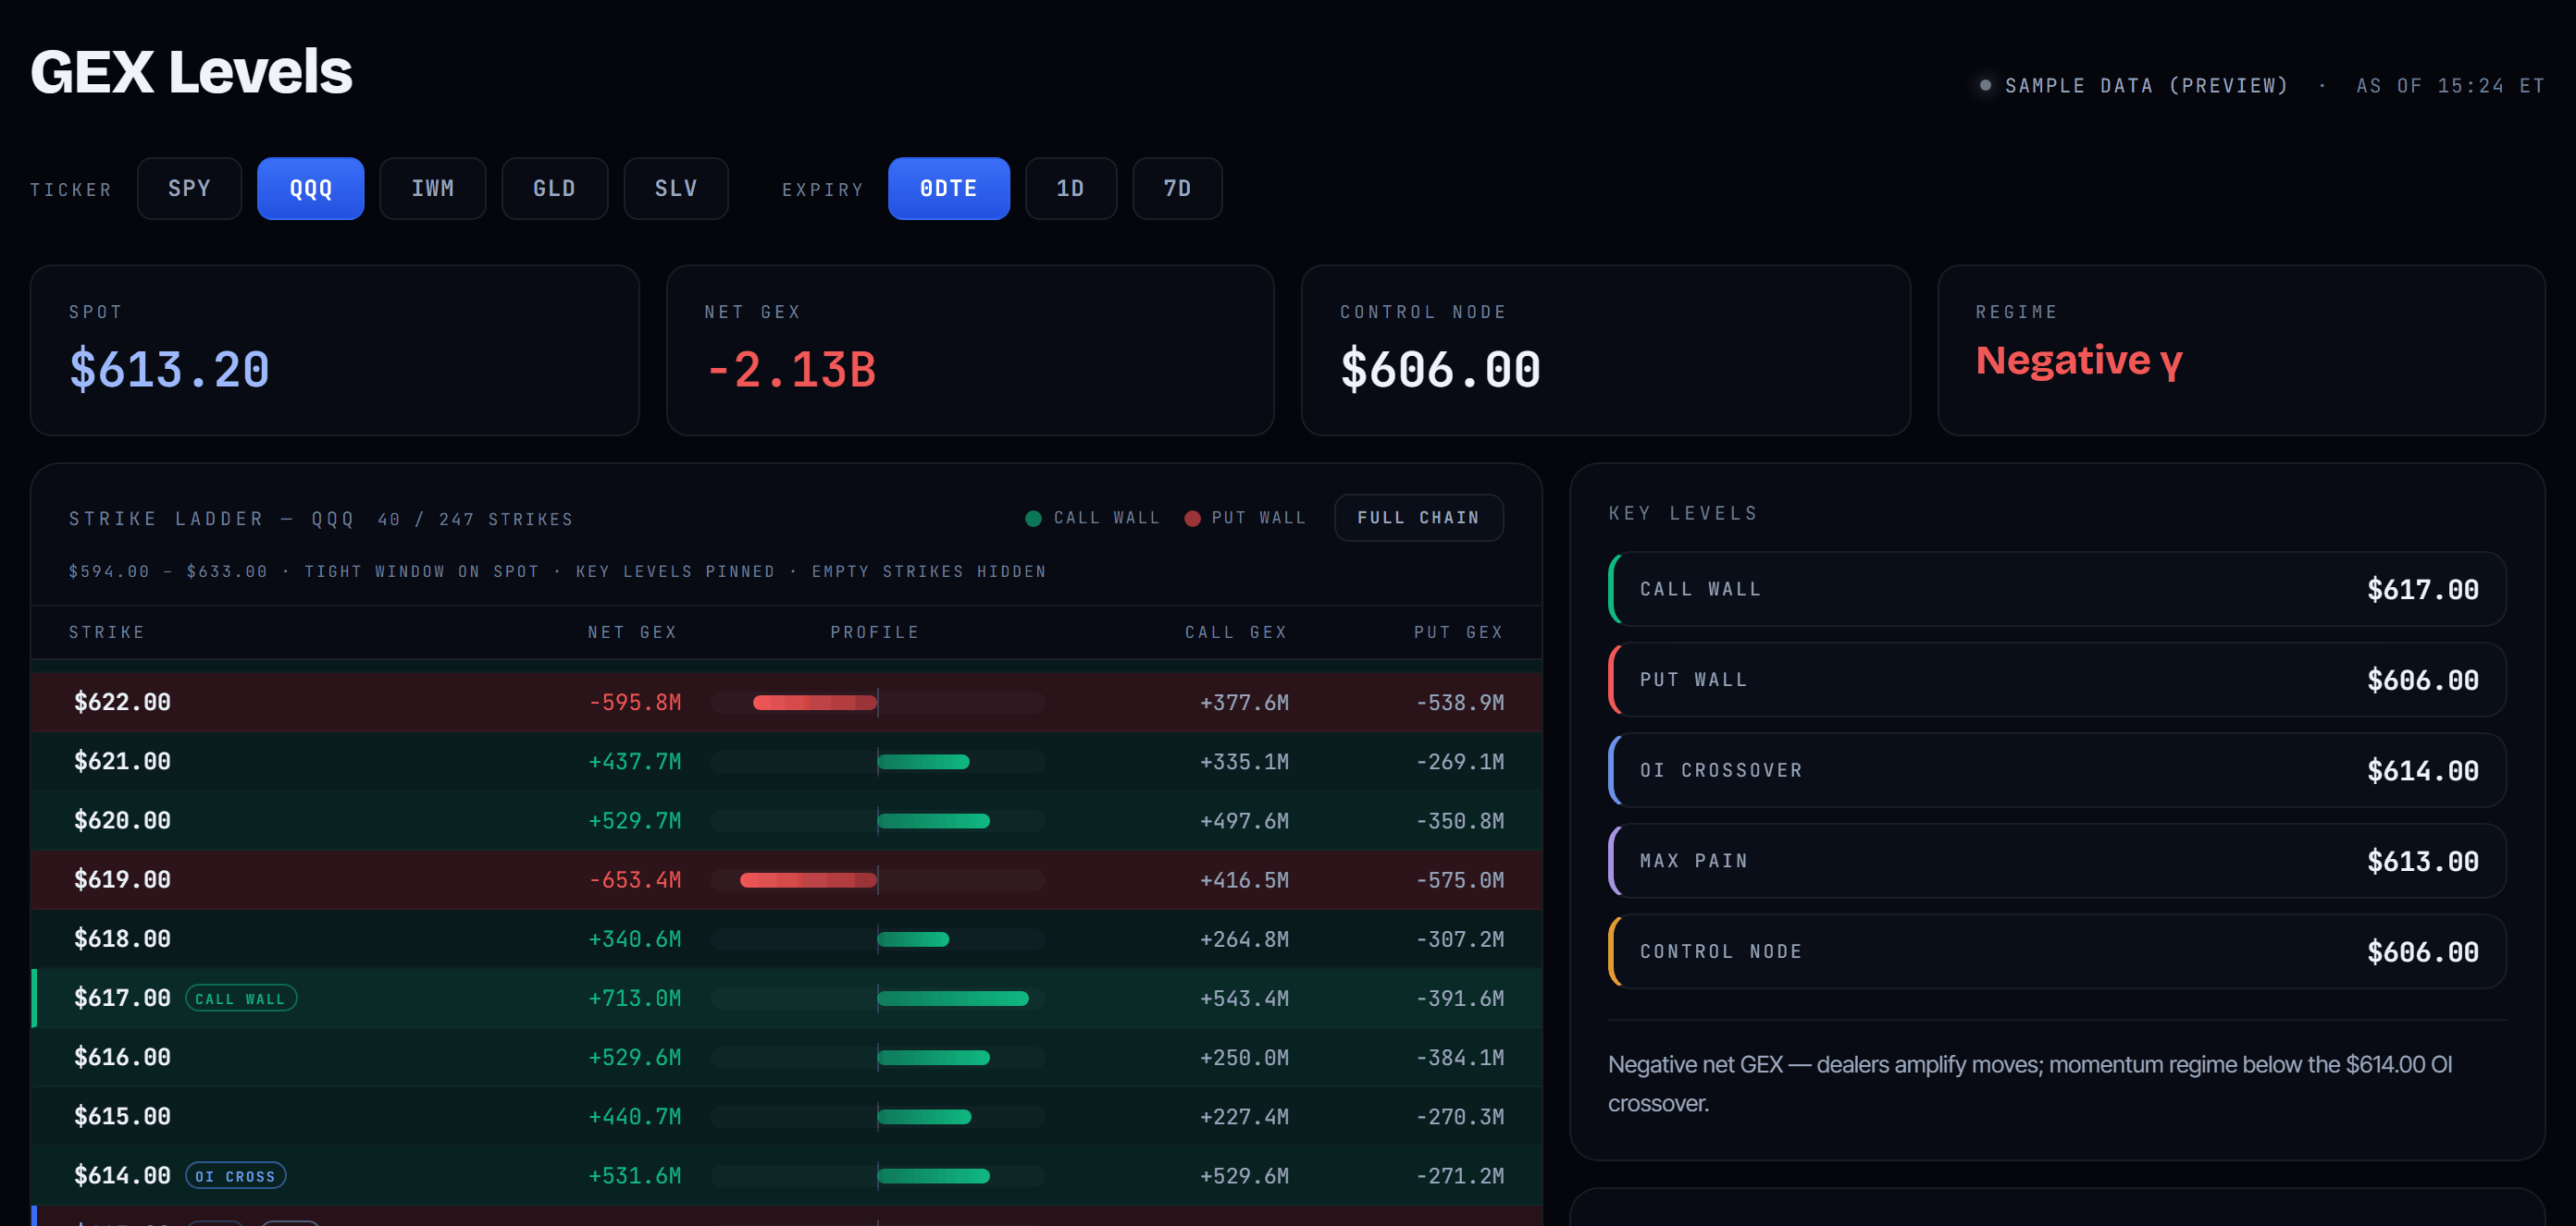Open the Full Chain view

pyautogui.click(x=1418, y=518)
